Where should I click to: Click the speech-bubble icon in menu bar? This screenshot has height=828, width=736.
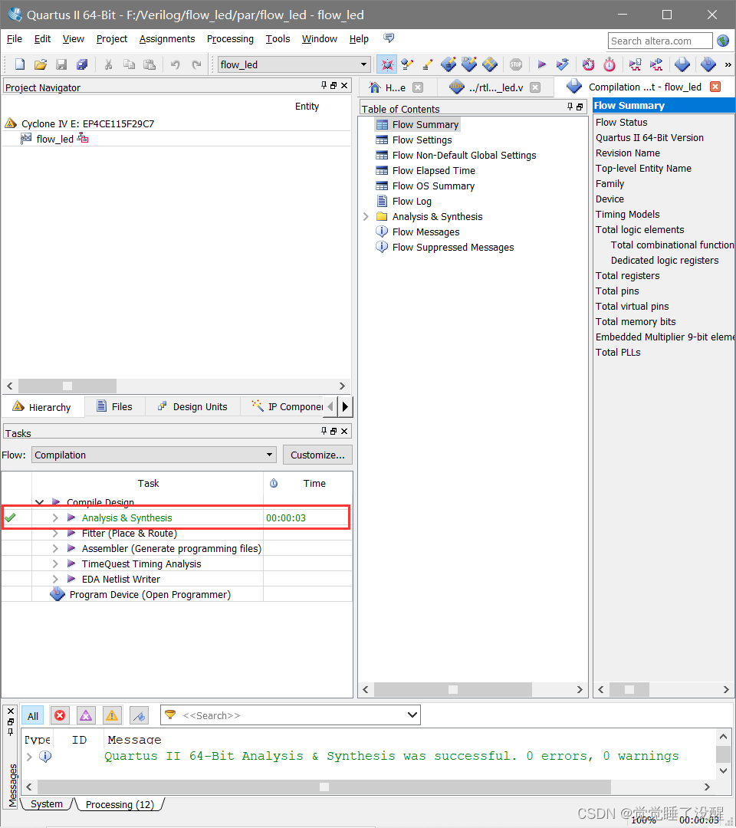coord(389,38)
